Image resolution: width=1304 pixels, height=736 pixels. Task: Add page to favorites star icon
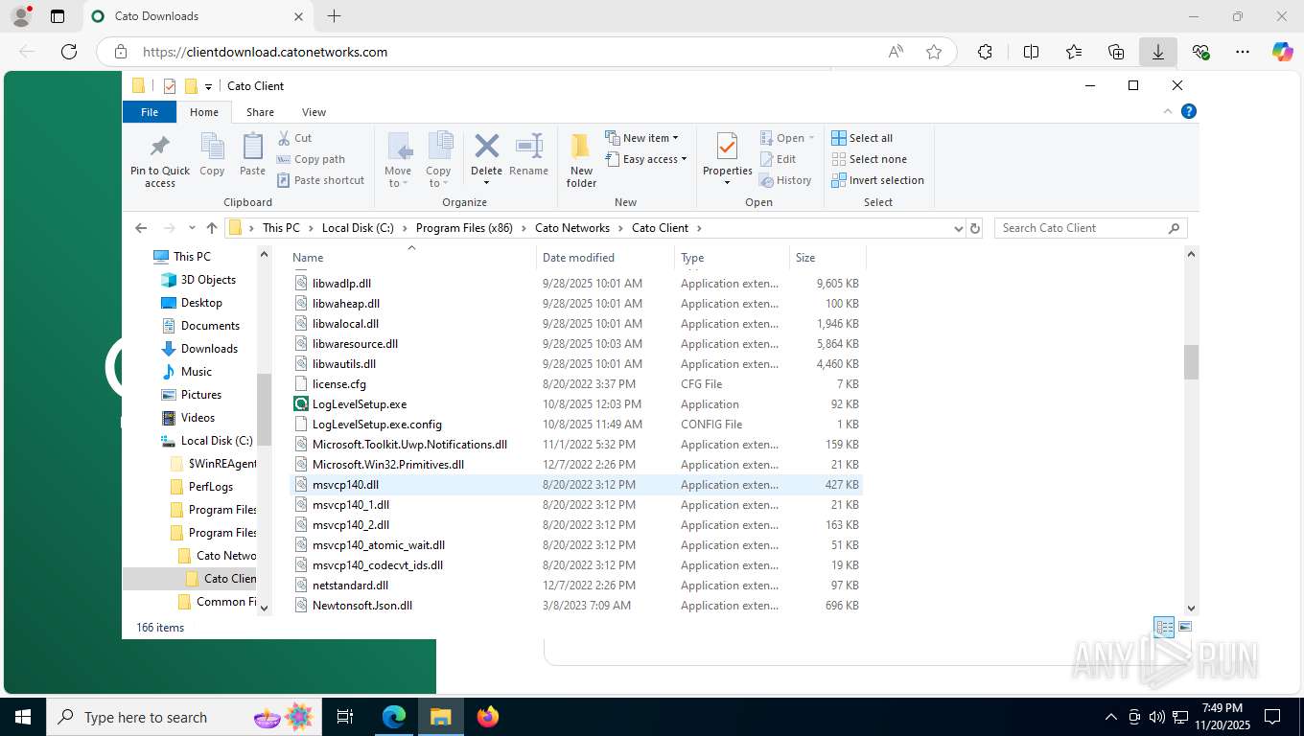coord(934,52)
